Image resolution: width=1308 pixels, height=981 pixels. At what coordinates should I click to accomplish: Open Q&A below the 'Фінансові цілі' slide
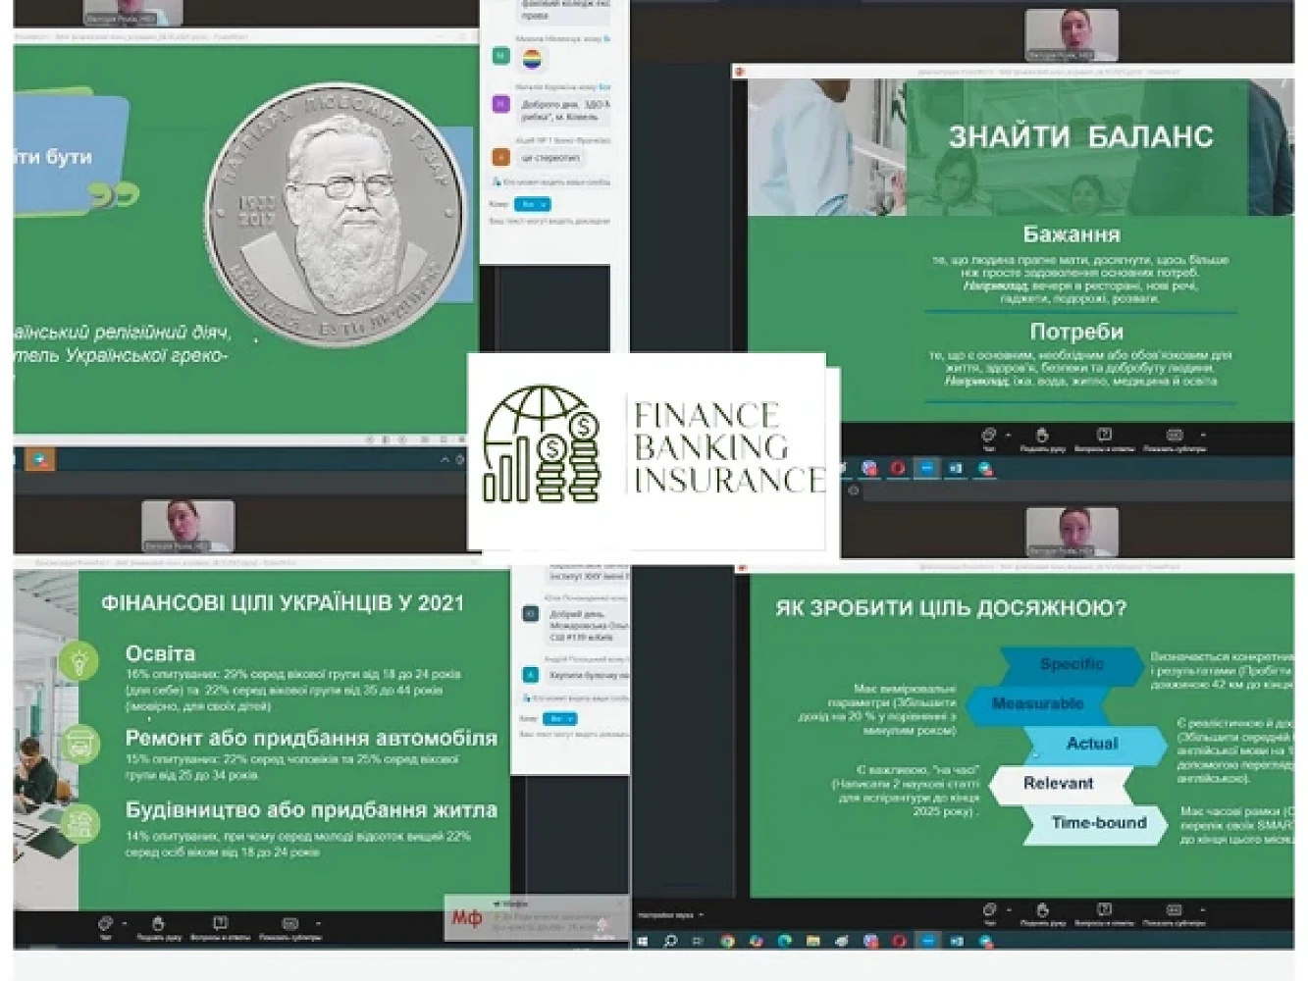[x=220, y=925]
